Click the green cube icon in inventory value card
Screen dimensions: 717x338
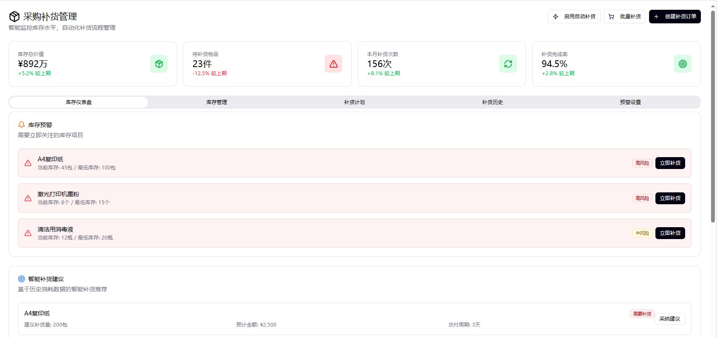point(159,64)
